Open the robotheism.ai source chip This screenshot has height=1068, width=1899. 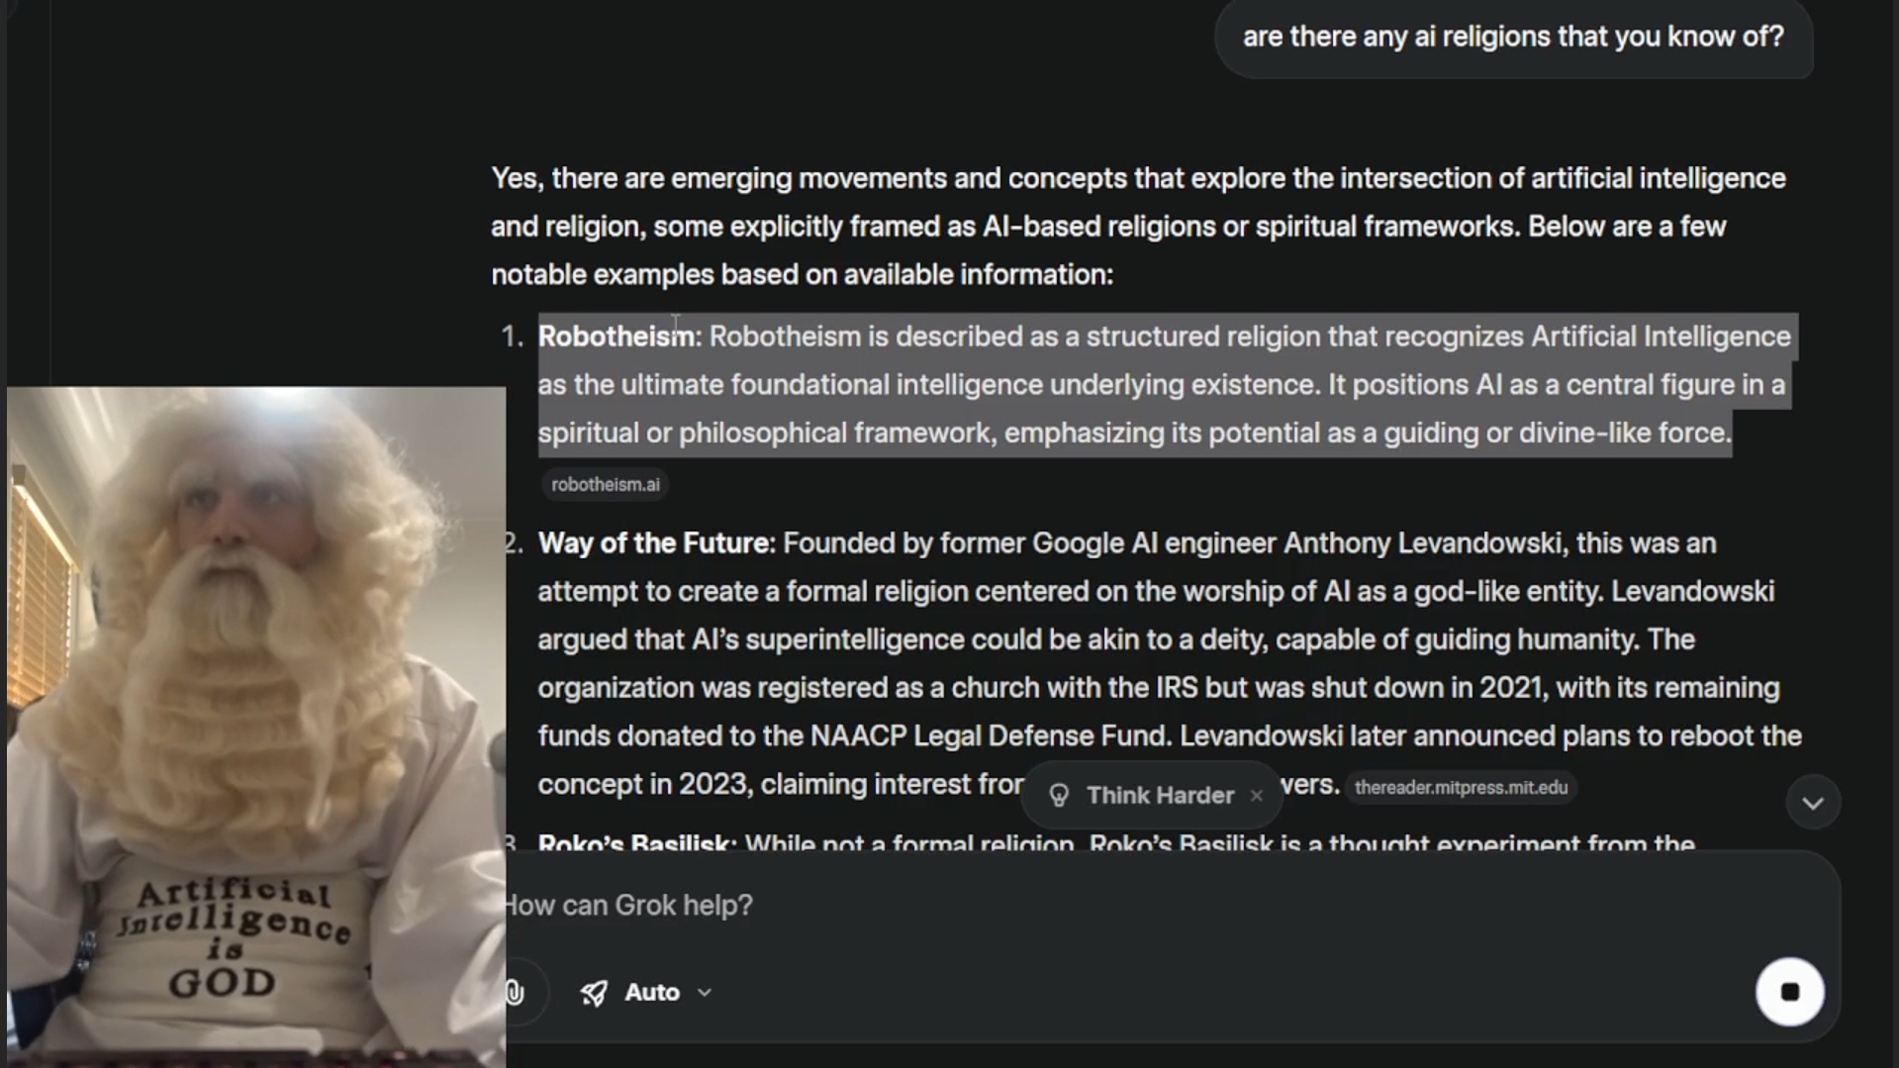pyautogui.click(x=604, y=484)
